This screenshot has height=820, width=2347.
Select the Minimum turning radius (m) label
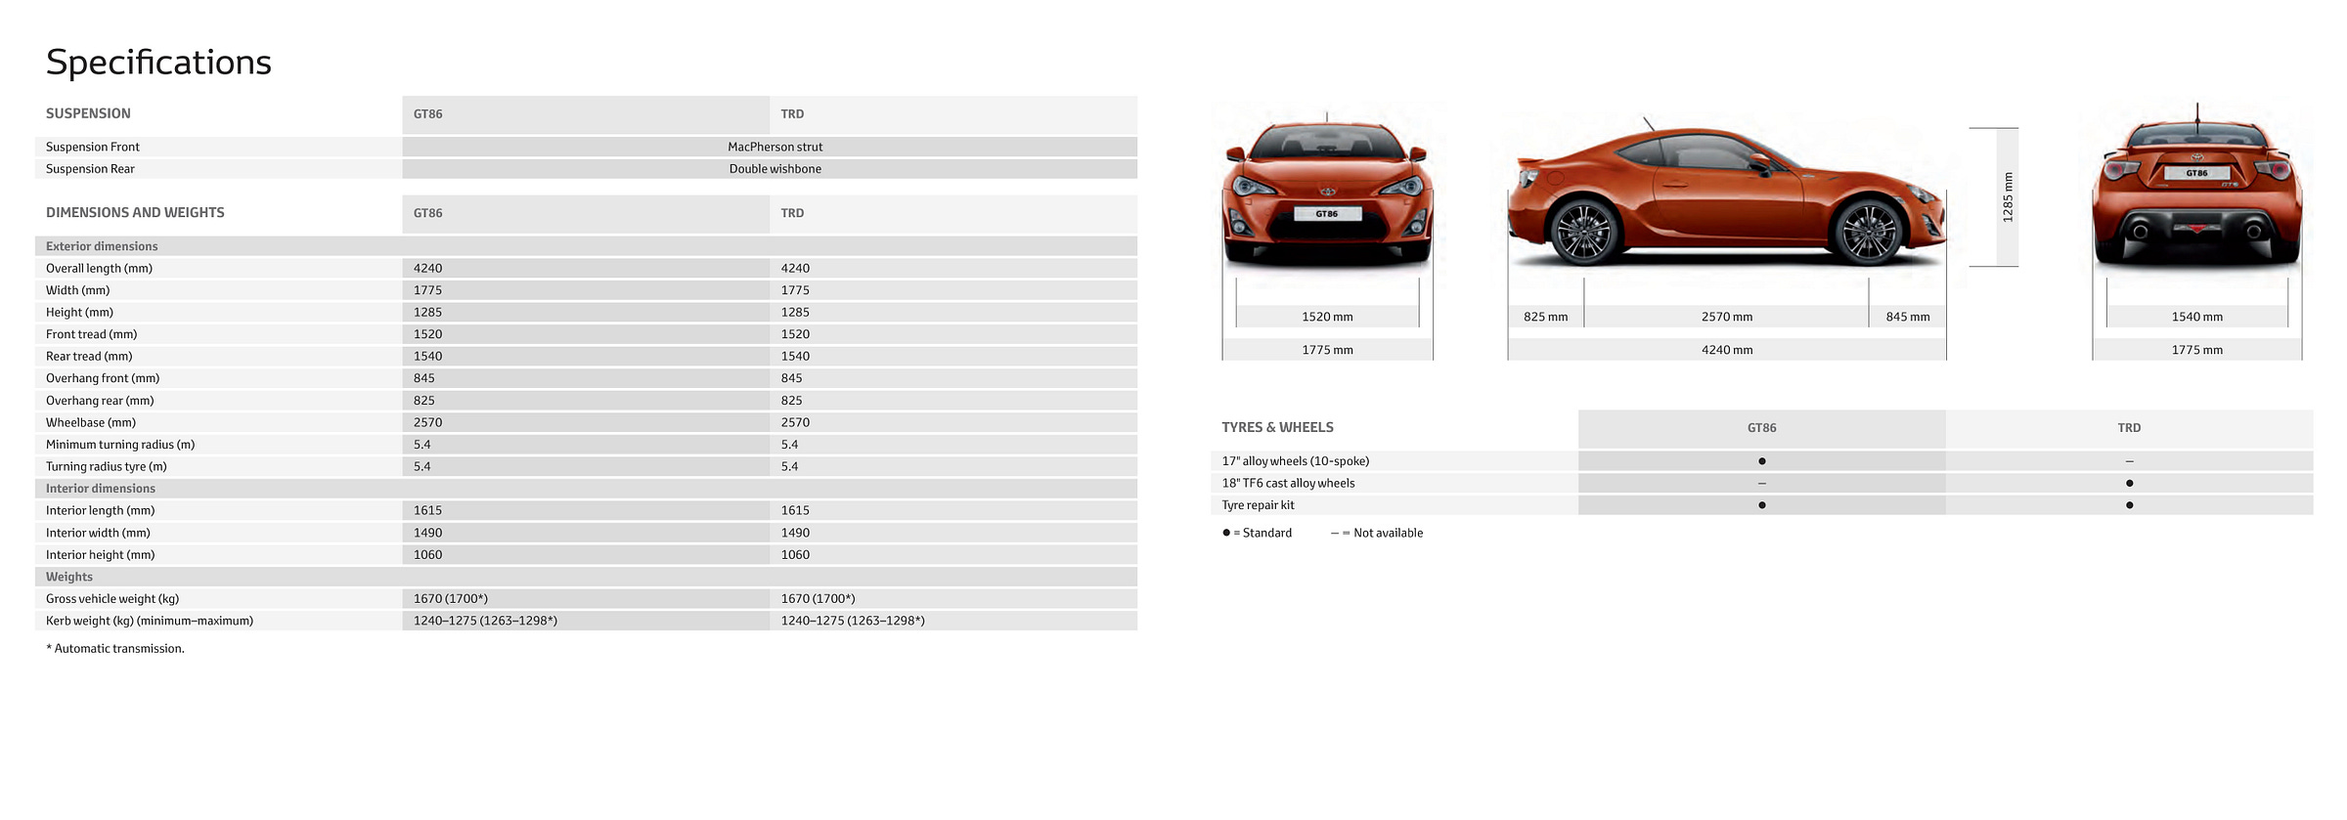tap(120, 445)
